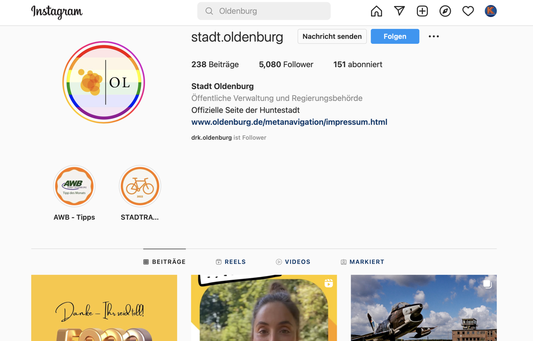Image resolution: width=533 pixels, height=341 pixels.
Task: View the stadt.oldenburg profile picture story
Action: (x=104, y=82)
